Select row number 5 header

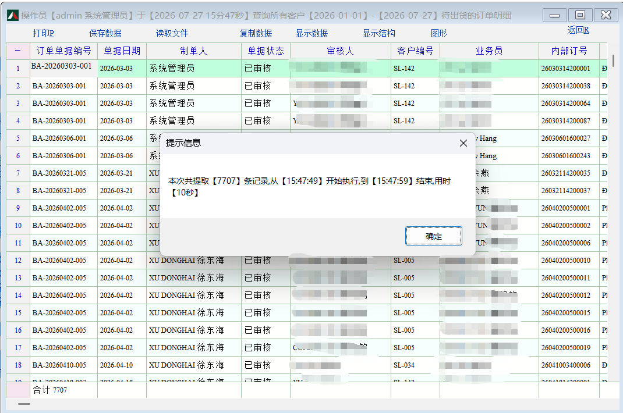tap(18, 138)
